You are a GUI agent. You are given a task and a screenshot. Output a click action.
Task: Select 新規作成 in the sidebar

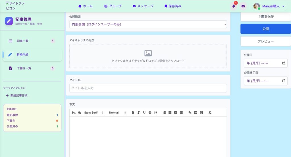point(32,55)
